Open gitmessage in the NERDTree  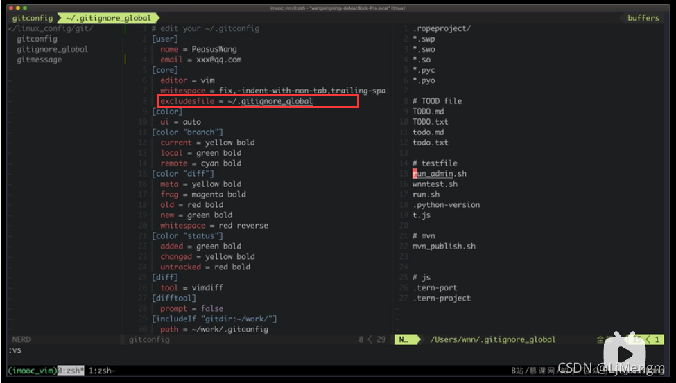click(40, 60)
